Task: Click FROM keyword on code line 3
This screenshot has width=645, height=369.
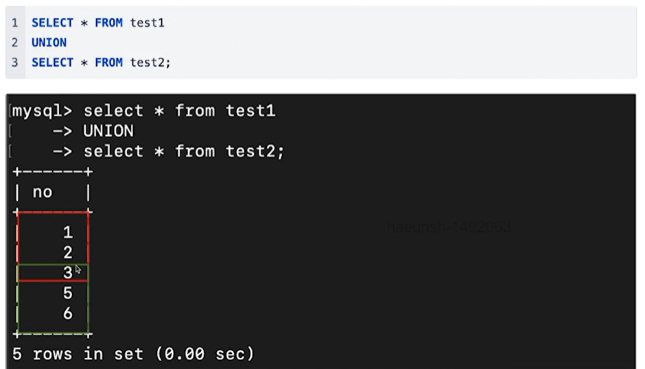Action: (x=108, y=62)
